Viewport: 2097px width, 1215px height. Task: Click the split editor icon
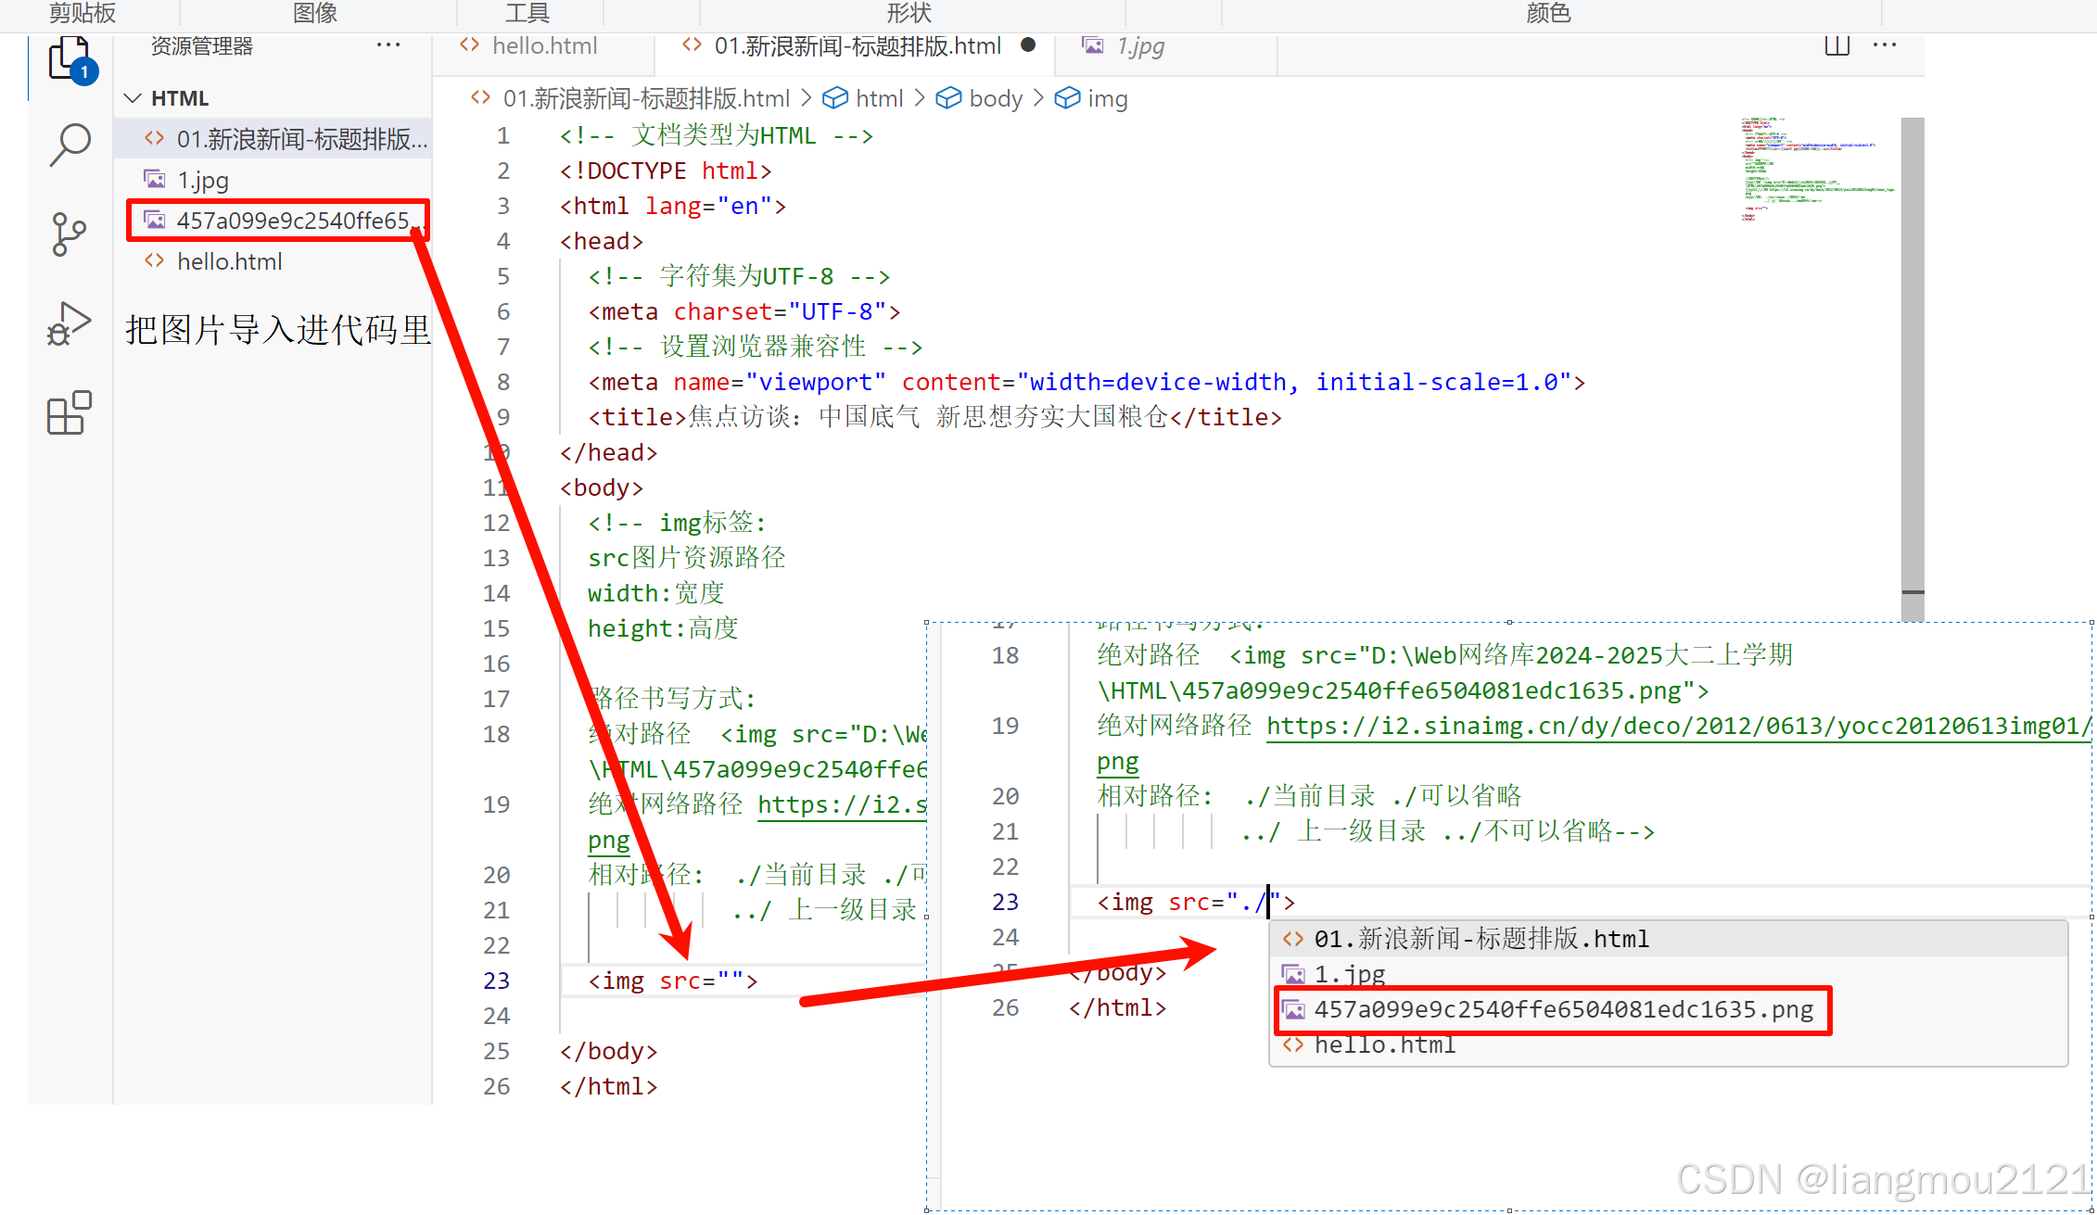click(1836, 45)
